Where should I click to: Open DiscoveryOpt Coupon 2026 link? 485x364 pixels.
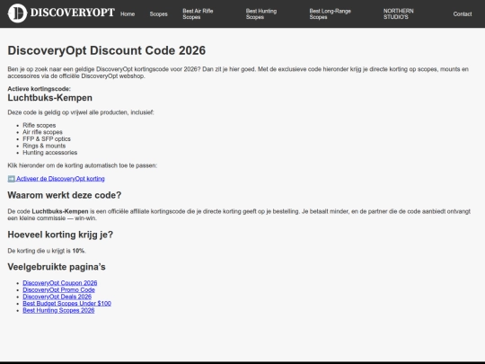60,283
